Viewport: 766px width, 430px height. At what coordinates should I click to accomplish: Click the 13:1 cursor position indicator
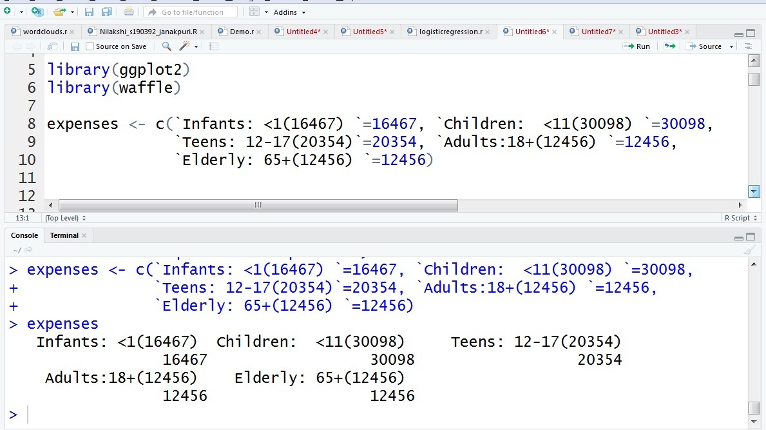click(23, 218)
